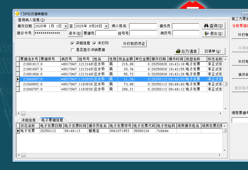
Task: Click the row indicator arrow of selected row
Action: click(x=18, y=79)
